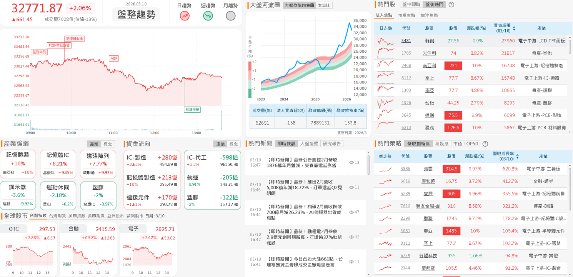Show the 大盤位階趨勢圖 view
This screenshot has height=277, width=573.
[299, 6]
